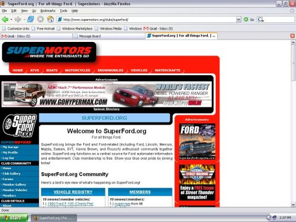This screenshot has width=296, height=222.
Task: Open the VEHICLE REGISTRY heading link
Action: (73, 192)
